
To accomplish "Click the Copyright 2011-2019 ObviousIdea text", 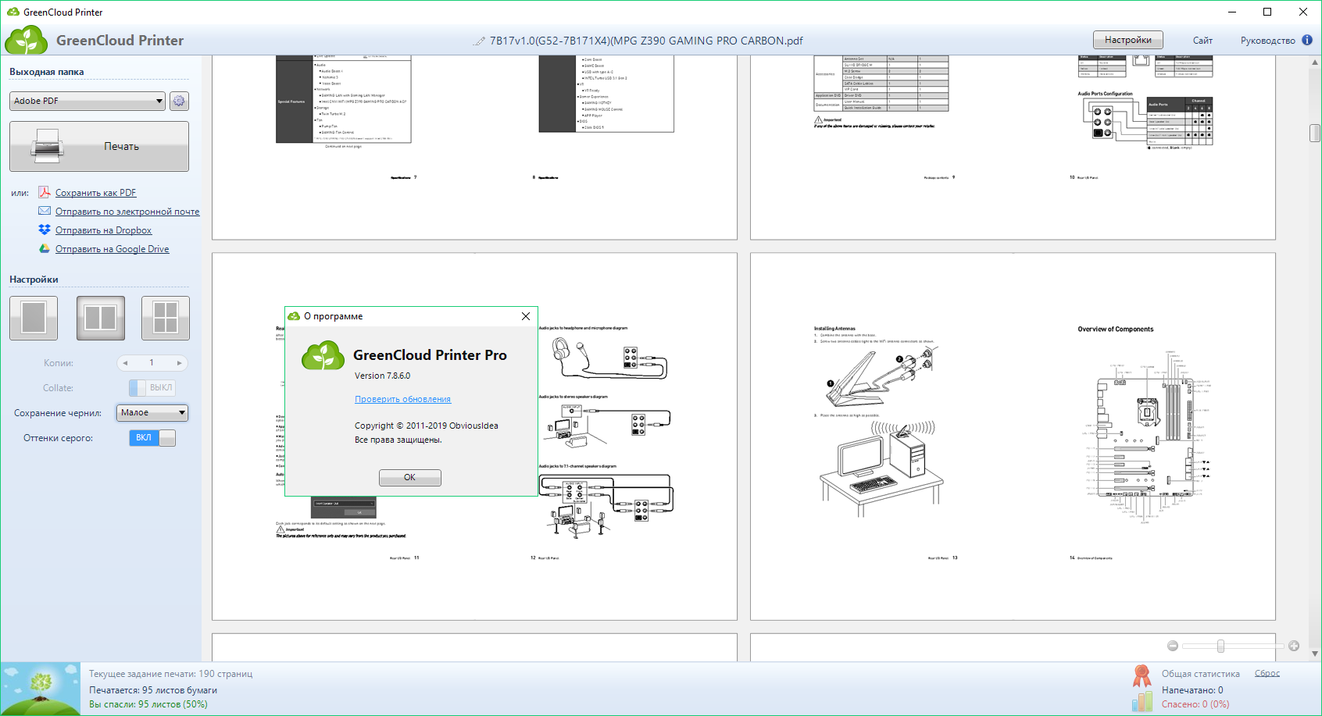I will point(426,426).
